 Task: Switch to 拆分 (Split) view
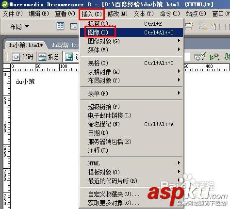(x=49, y=57)
